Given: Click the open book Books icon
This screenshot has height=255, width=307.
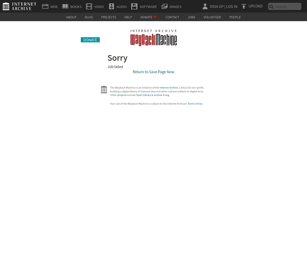Looking at the screenshot, I should 65,6.
